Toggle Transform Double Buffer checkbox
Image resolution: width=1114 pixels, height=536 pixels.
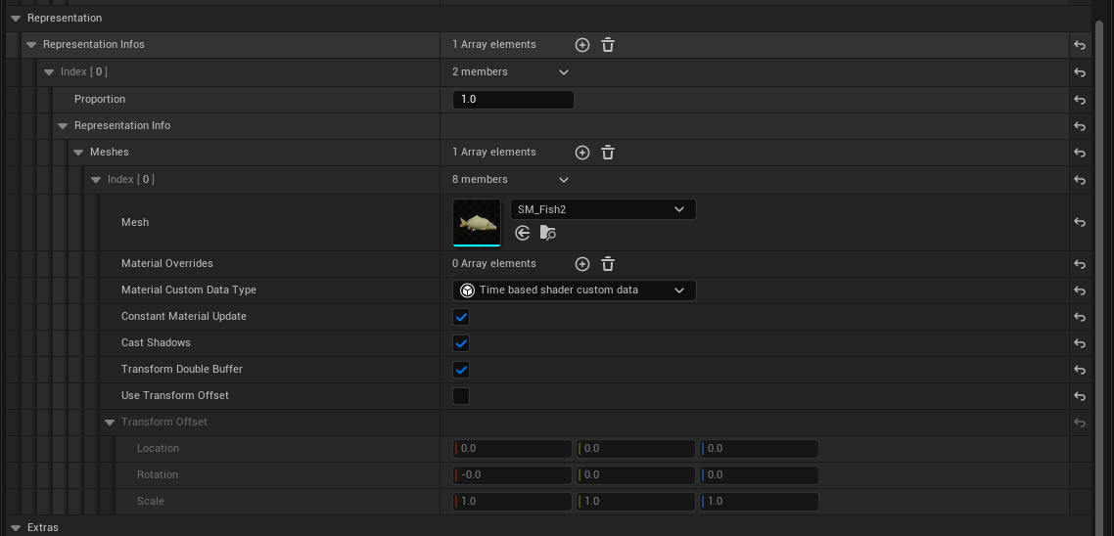point(461,370)
